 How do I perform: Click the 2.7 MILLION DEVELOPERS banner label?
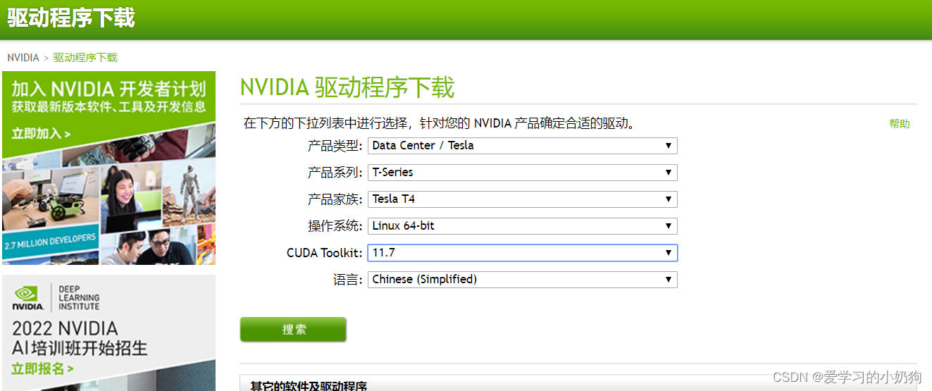[50, 242]
